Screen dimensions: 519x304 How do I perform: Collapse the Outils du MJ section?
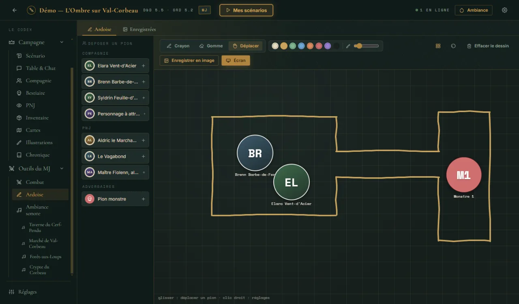click(62, 168)
